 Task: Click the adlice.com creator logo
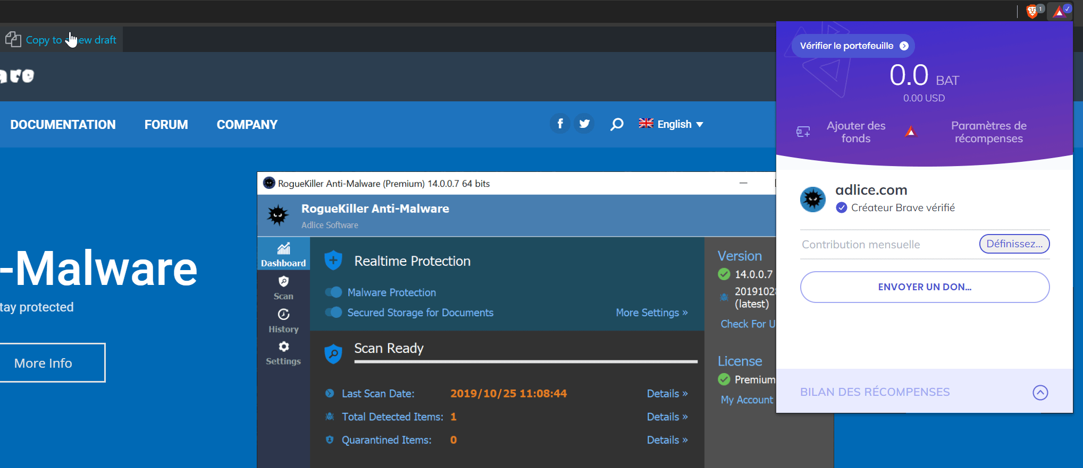[x=812, y=200]
